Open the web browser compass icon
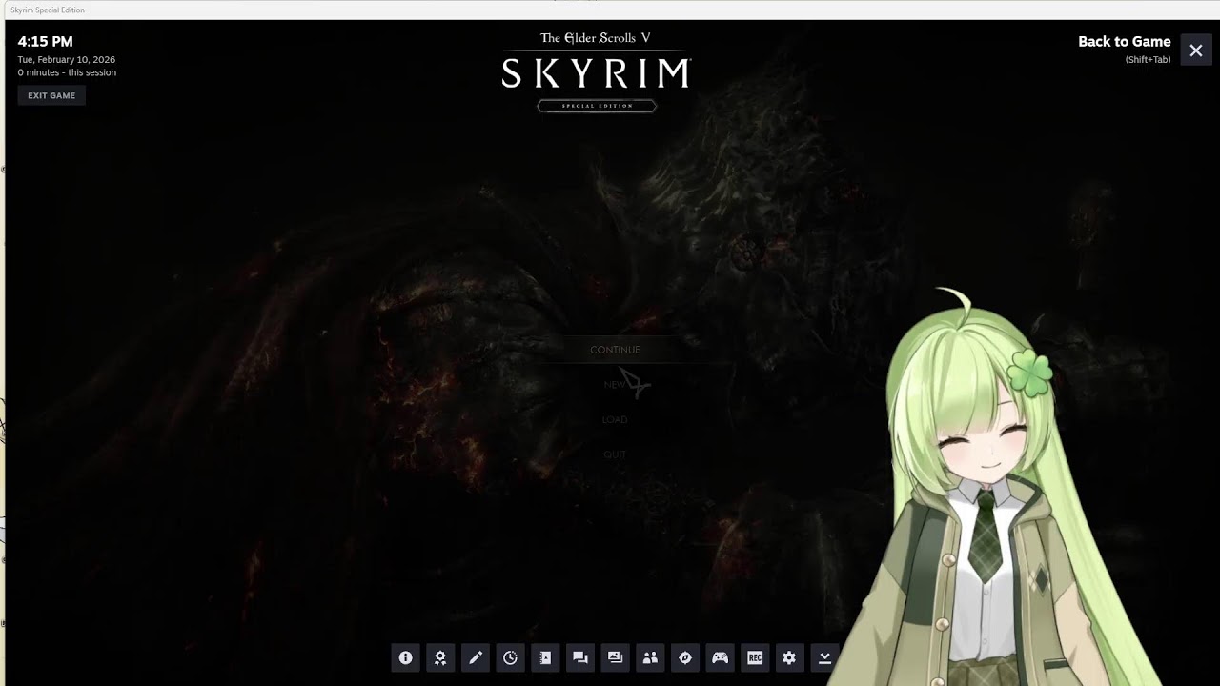This screenshot has width=1220, height=686. pos(684,657)
